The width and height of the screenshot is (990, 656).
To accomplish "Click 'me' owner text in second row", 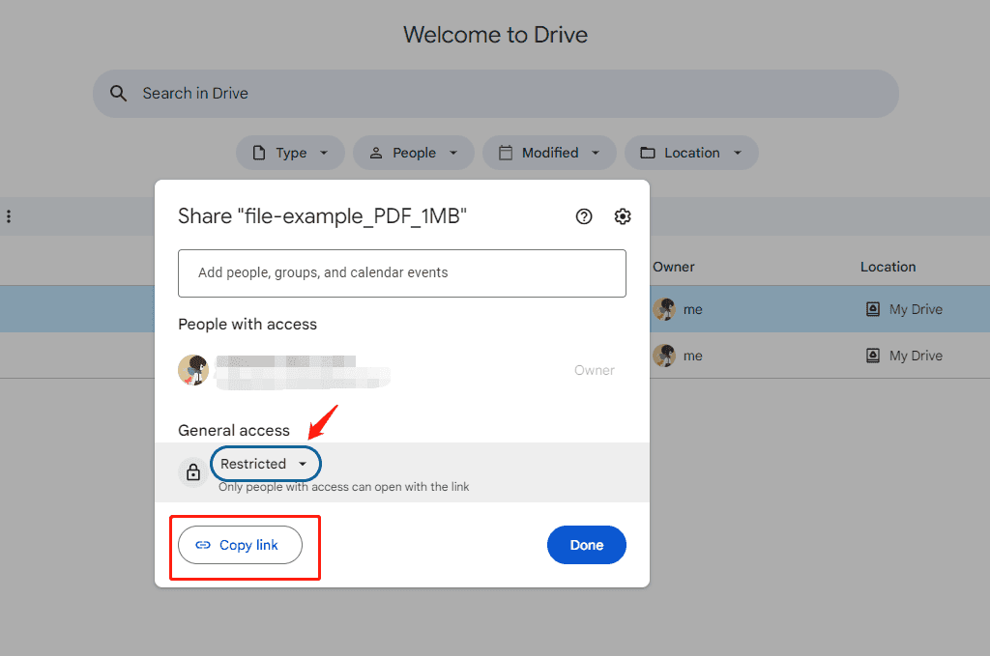I will click(692, 357).
